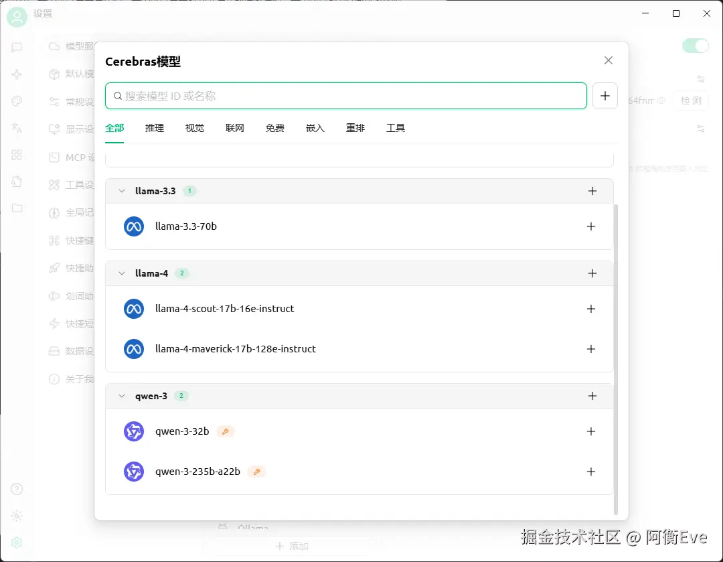Viewport: 723px width, 562px height.
Task: Click the count badge next to qwen-3
Action: 181,396
